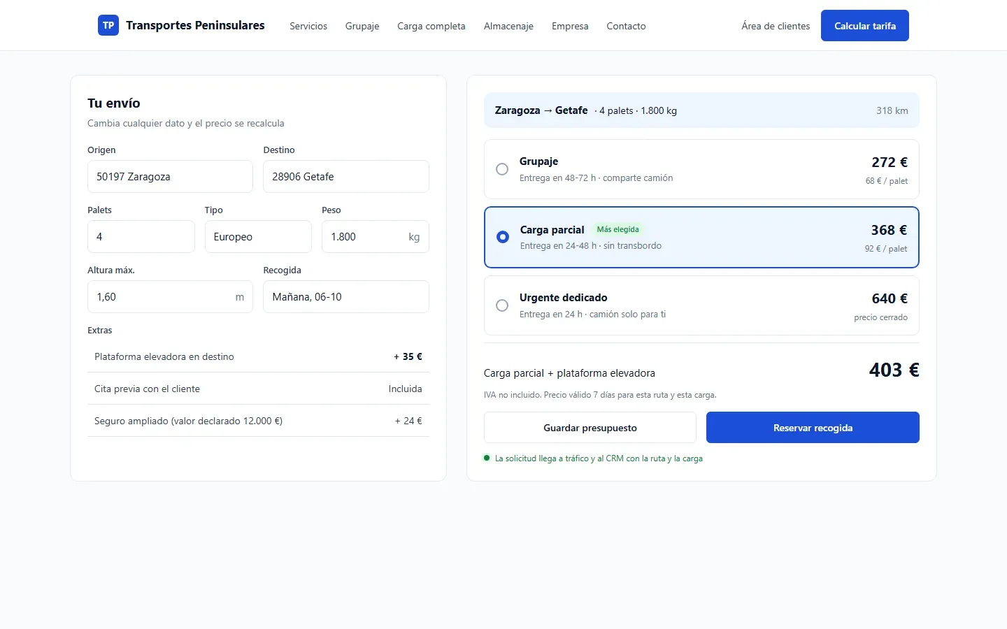Select the Carga parcial radio option

(503, 237)
